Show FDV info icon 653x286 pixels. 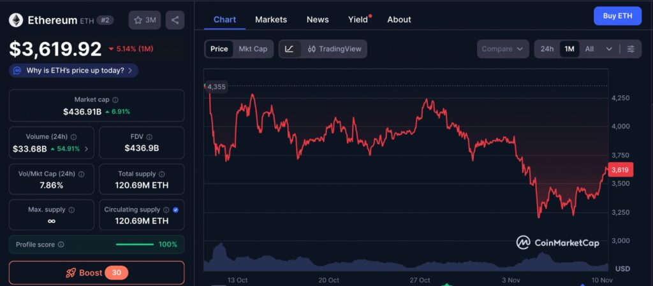tap(149, 137)
